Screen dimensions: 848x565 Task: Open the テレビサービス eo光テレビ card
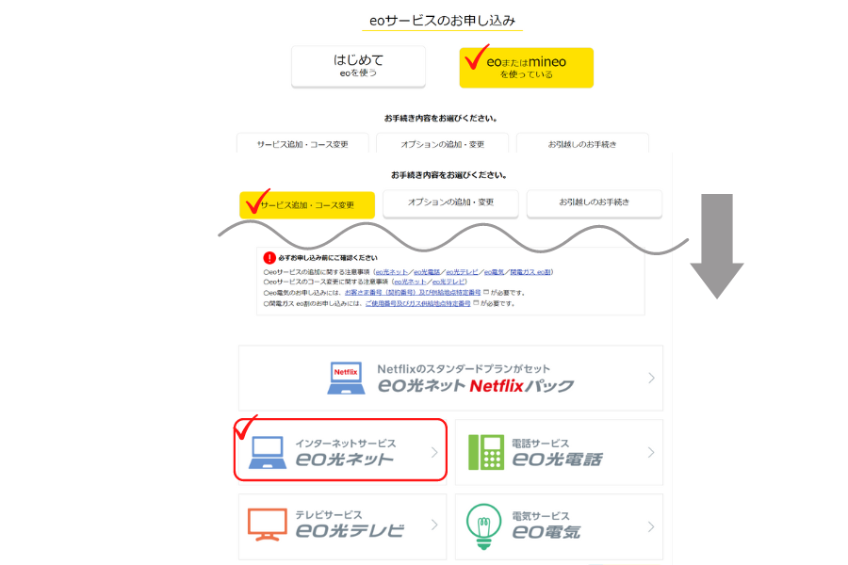click(342, 526)
